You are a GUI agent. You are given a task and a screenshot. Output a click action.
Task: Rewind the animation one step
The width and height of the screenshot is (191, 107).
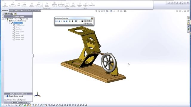coord(59,21)
